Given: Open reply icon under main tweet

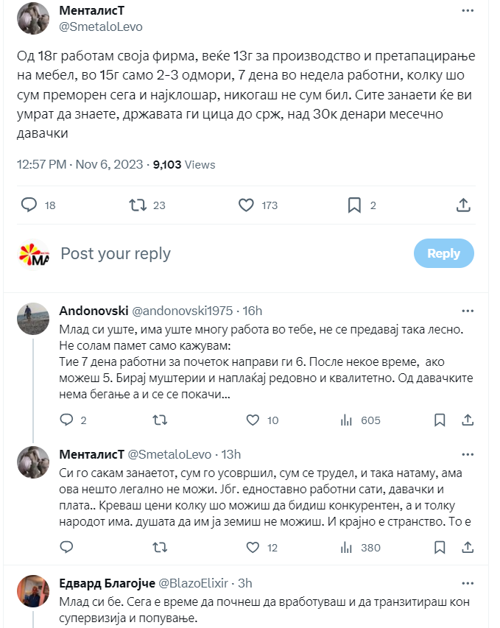Looking at the screenshot, I should point(29,205).
